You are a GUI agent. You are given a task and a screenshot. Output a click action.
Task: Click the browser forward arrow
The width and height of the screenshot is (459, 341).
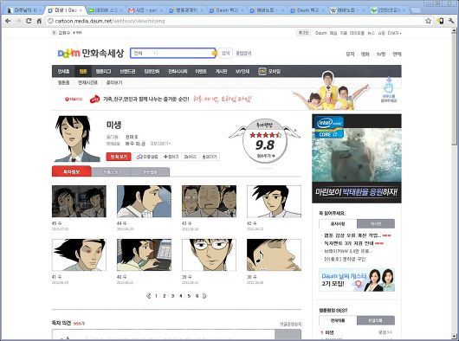click(18, 21)
